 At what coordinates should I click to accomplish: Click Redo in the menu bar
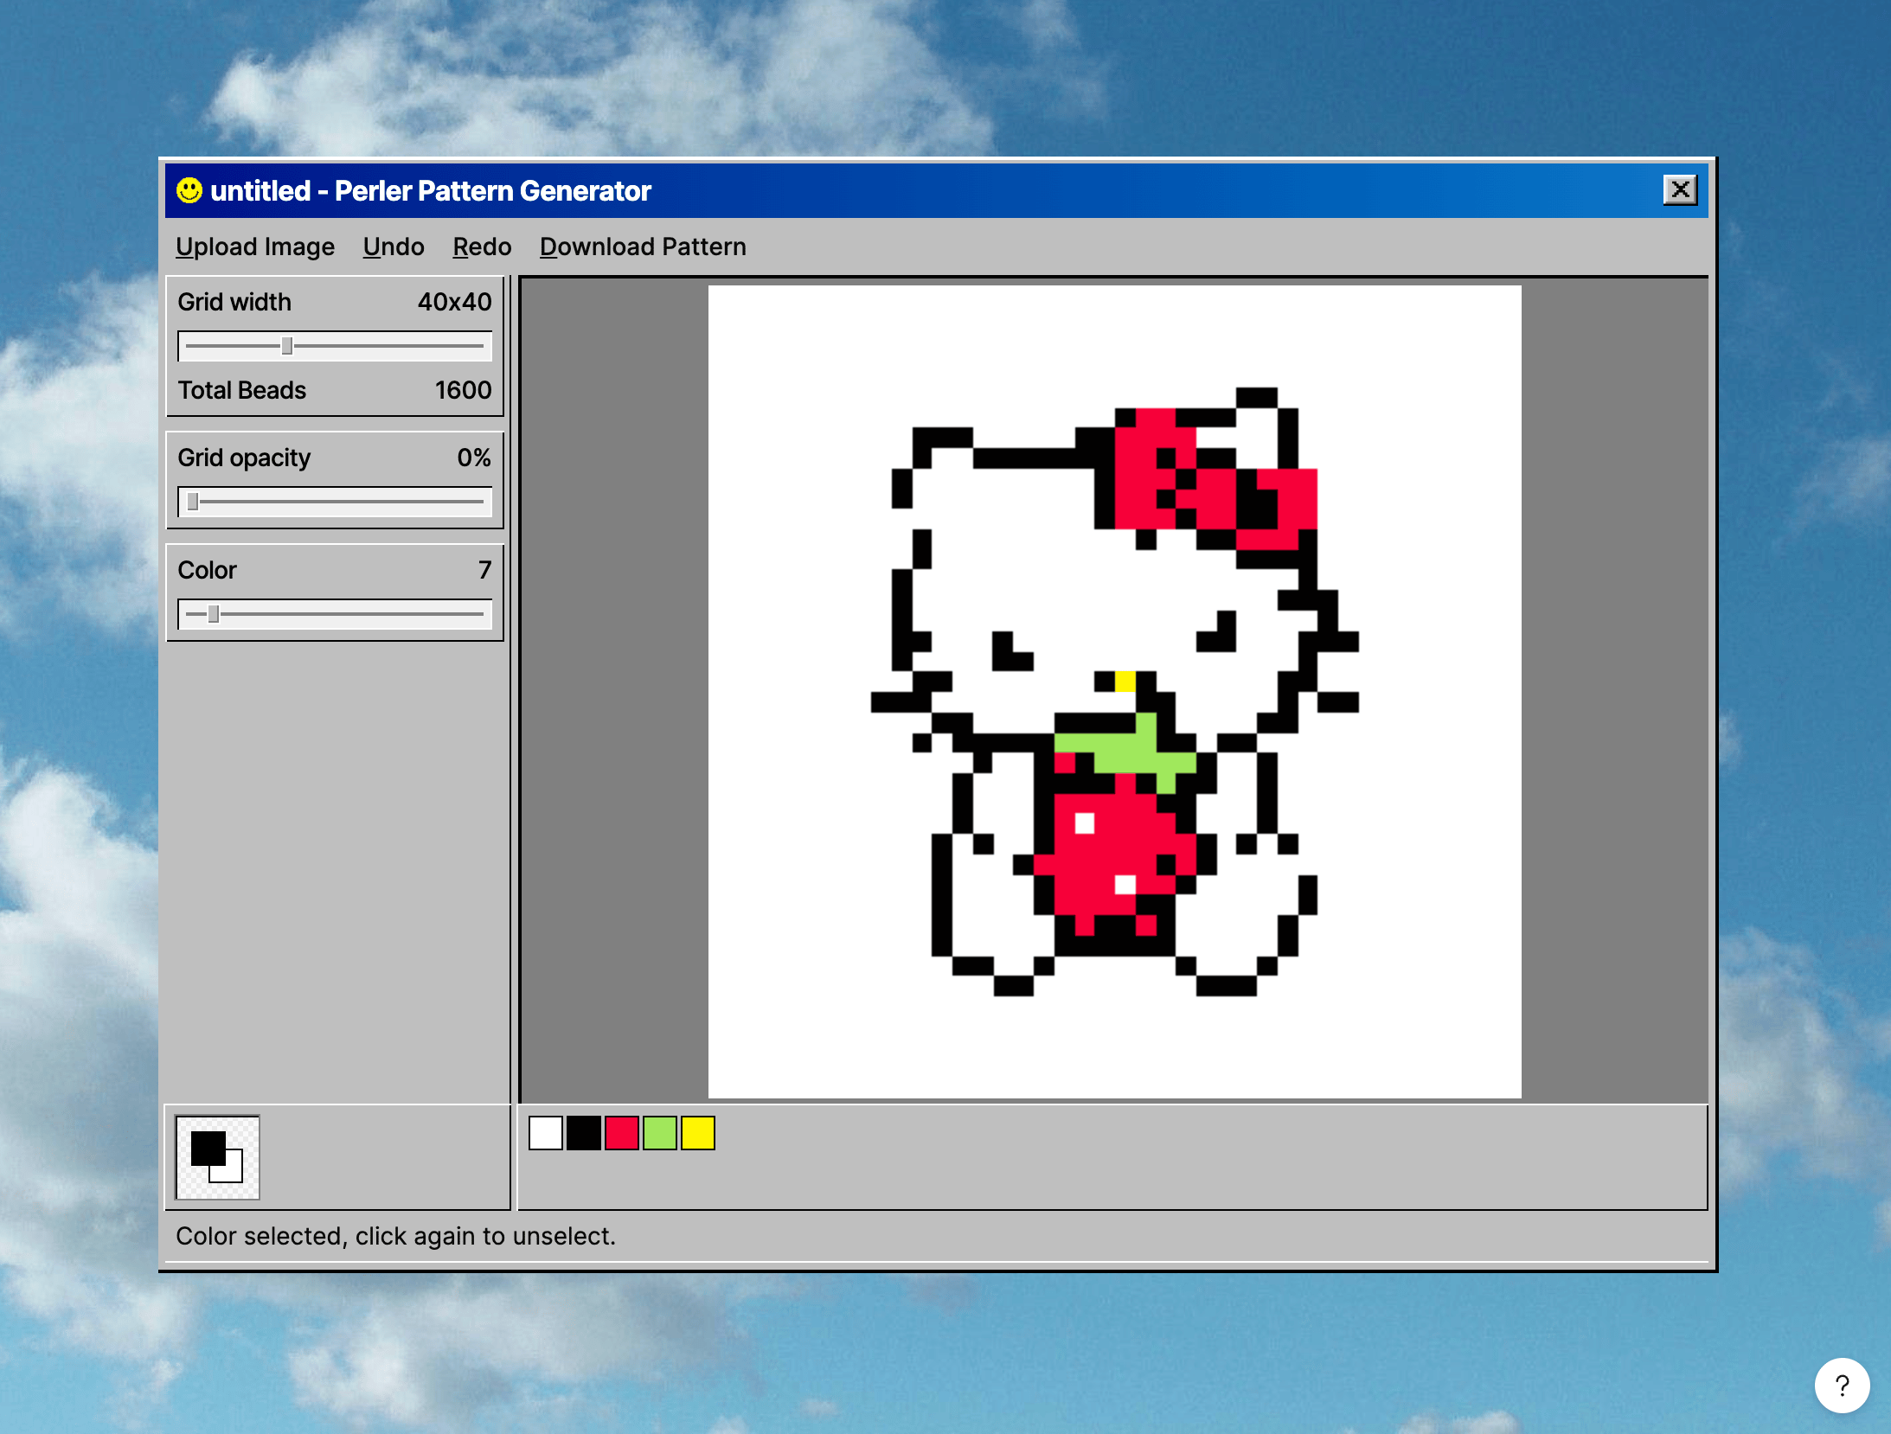pyautogui.click(x=482, y=247)
